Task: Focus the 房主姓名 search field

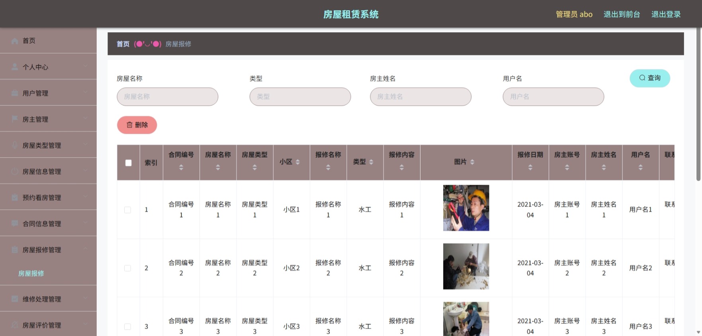Action: 421,97
